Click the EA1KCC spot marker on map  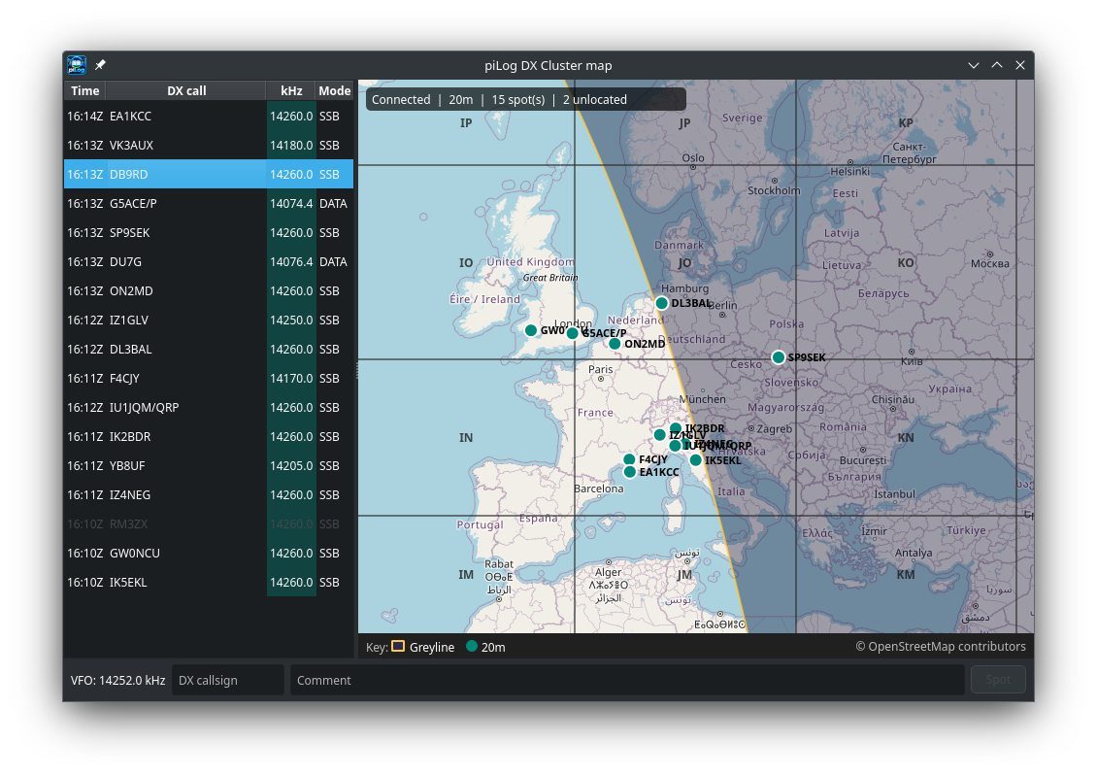pyautogui.click(x=630, y=472)
